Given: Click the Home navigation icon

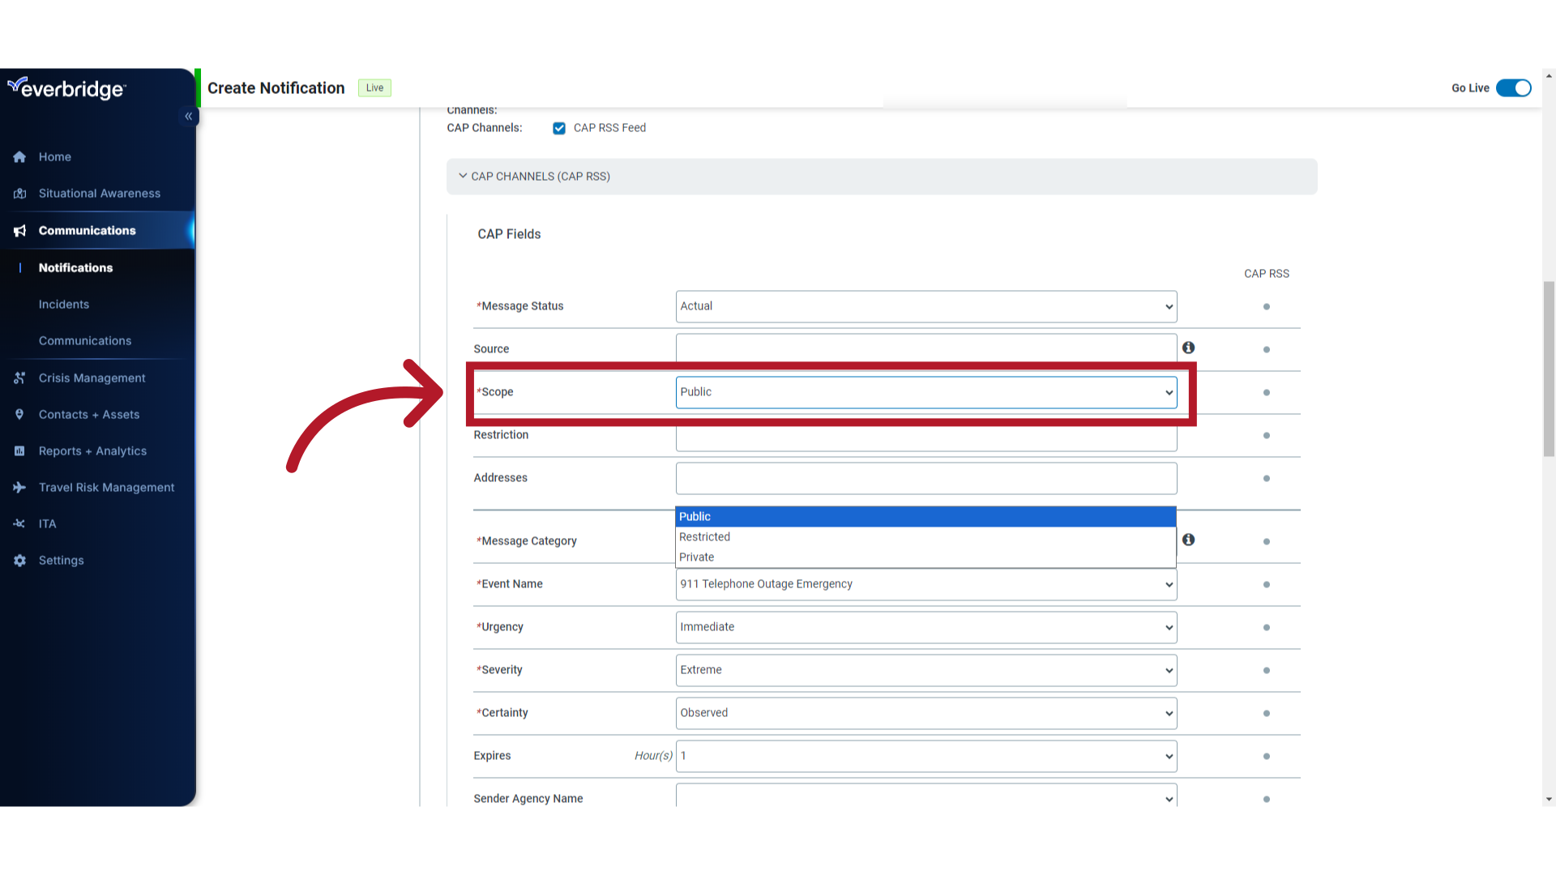Looking at the screenshot, I should pyautogui.click(x=20, y=156).
